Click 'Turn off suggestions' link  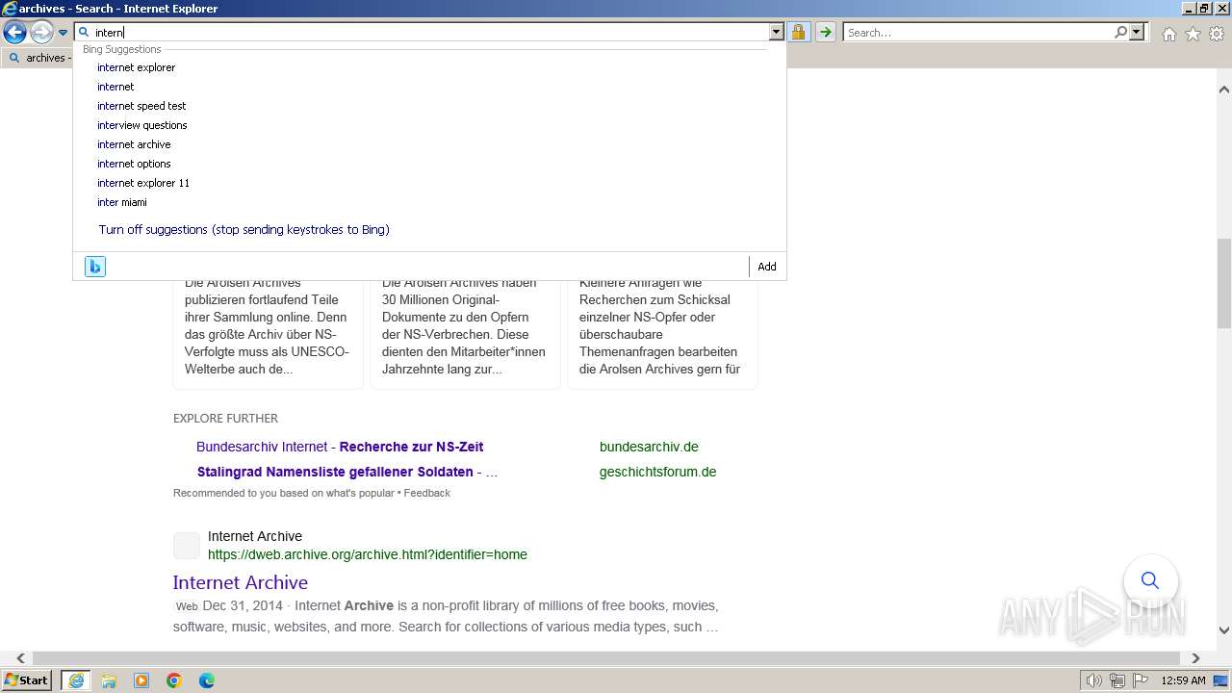(x=244, y=230)
